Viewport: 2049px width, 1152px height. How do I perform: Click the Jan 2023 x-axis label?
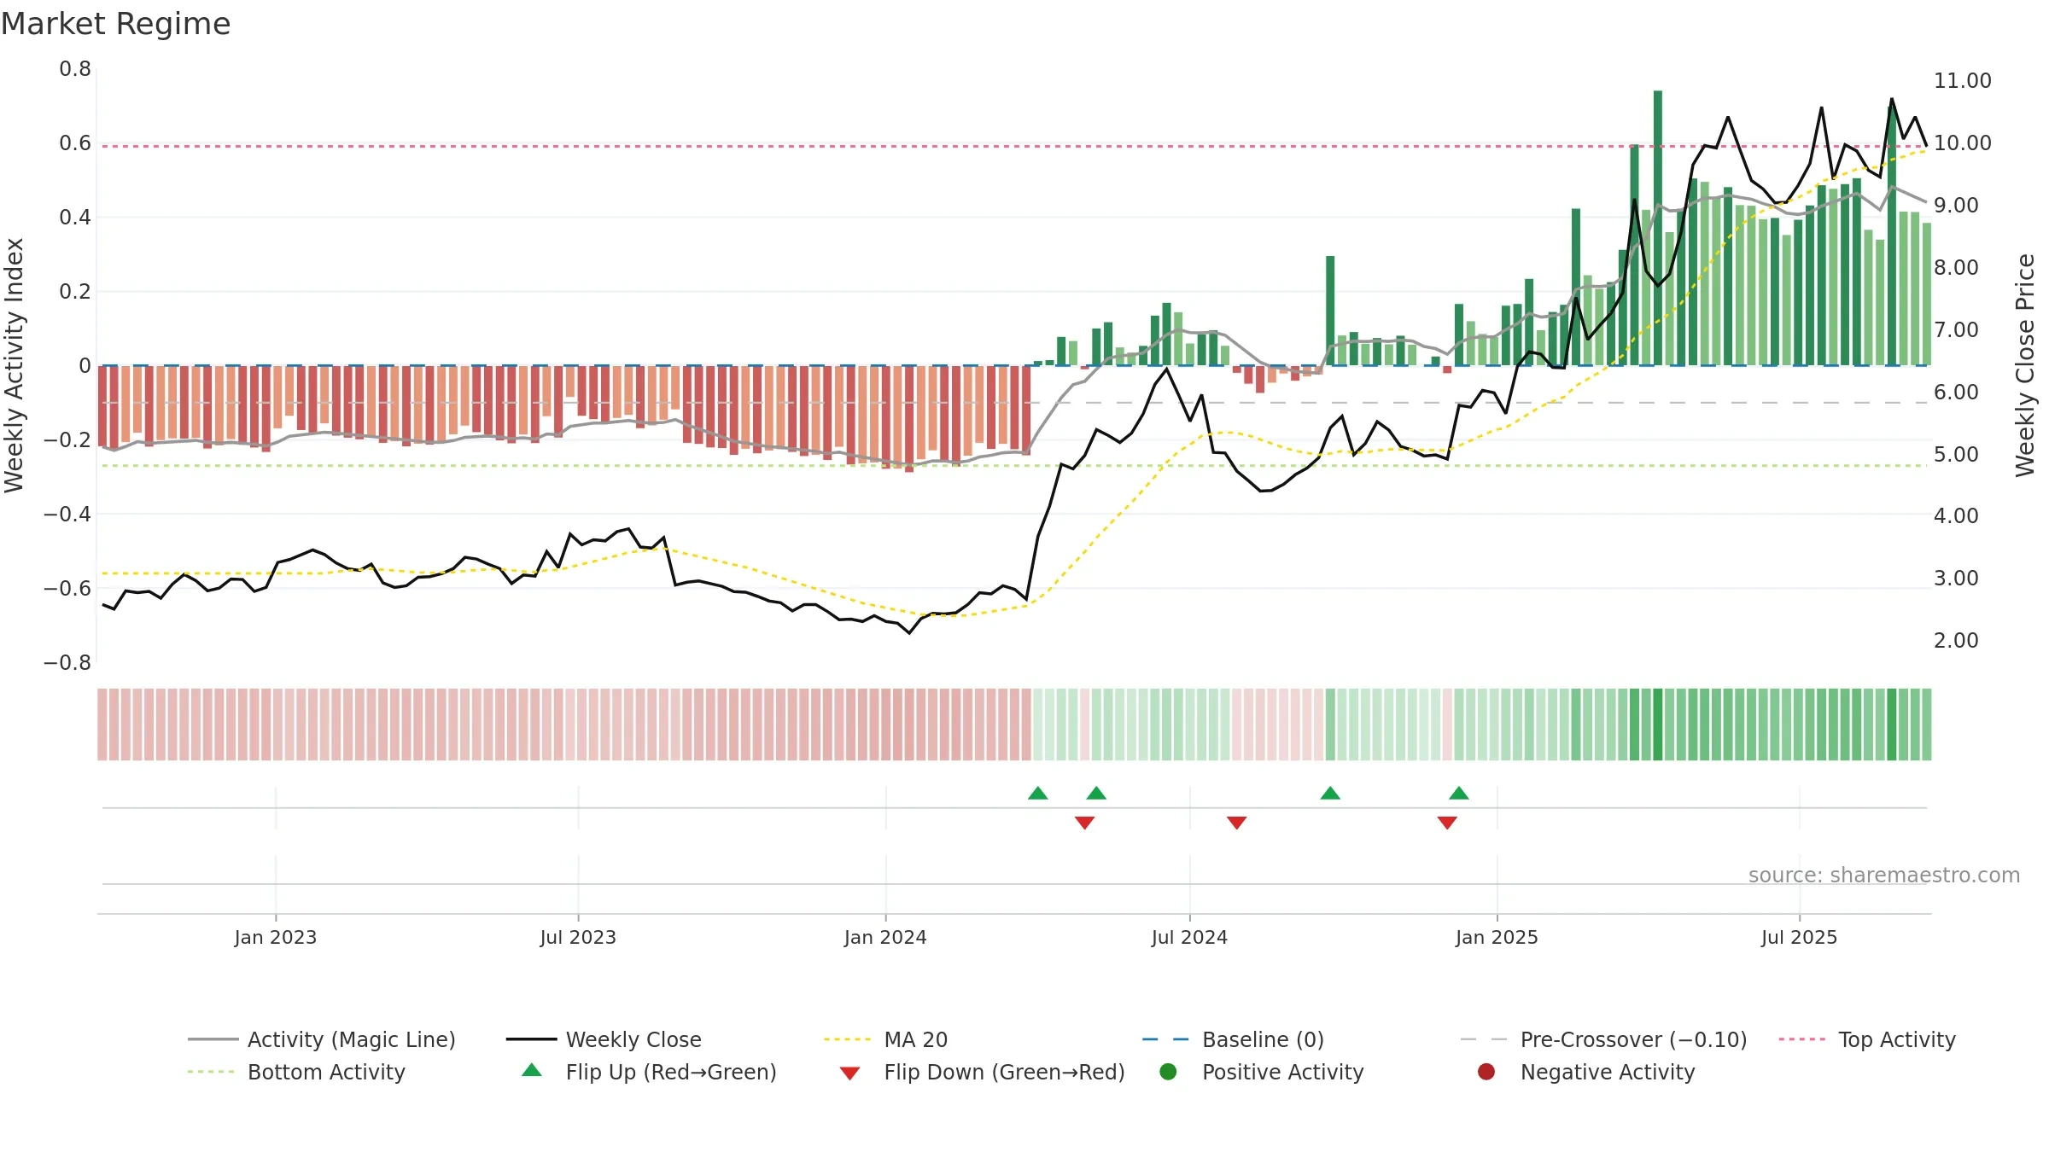[x=275, y=937]
